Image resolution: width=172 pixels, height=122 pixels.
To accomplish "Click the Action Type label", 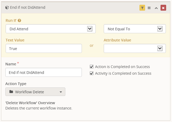I will coord(16,84).
